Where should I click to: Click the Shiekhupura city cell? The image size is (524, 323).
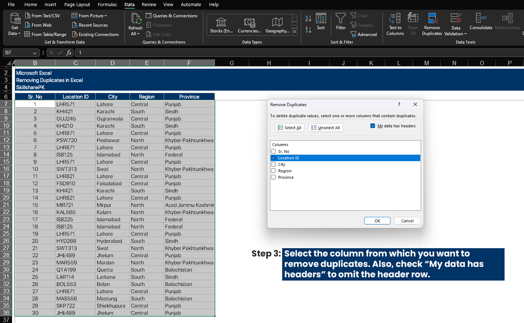pos(112,306)
